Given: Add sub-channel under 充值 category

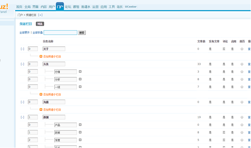Looking at the screenshot, I should click(x=50, y=110).
